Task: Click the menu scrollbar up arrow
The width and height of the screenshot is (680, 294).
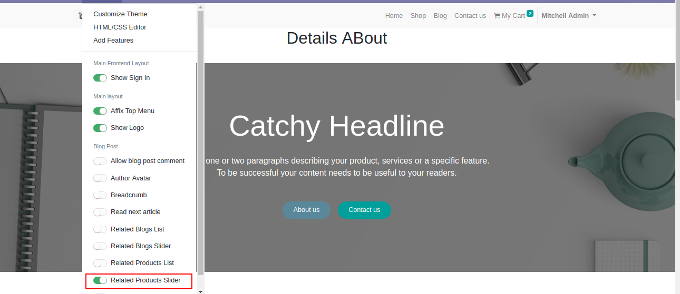Action: [200, 7]
